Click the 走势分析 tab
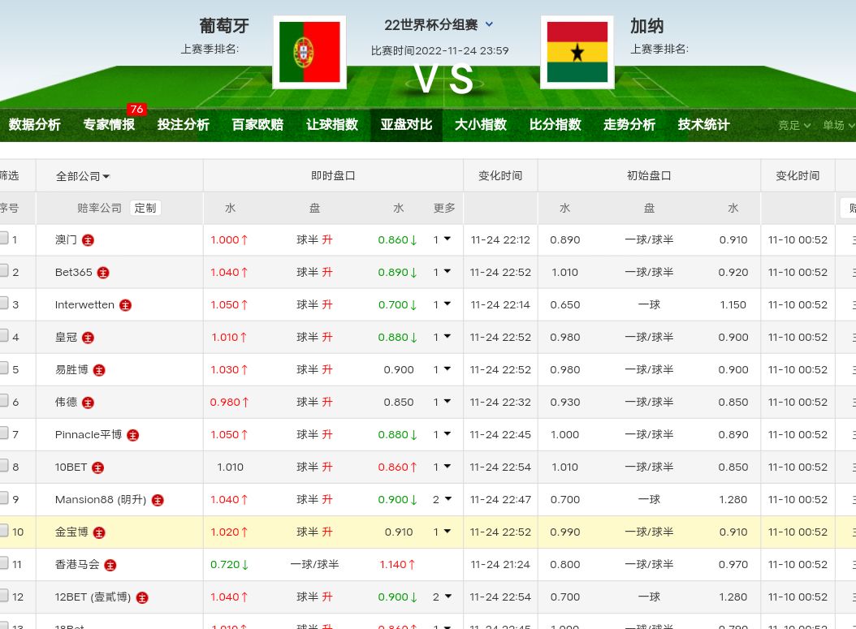This screenshot has width=856, height=629. point(629,125)
